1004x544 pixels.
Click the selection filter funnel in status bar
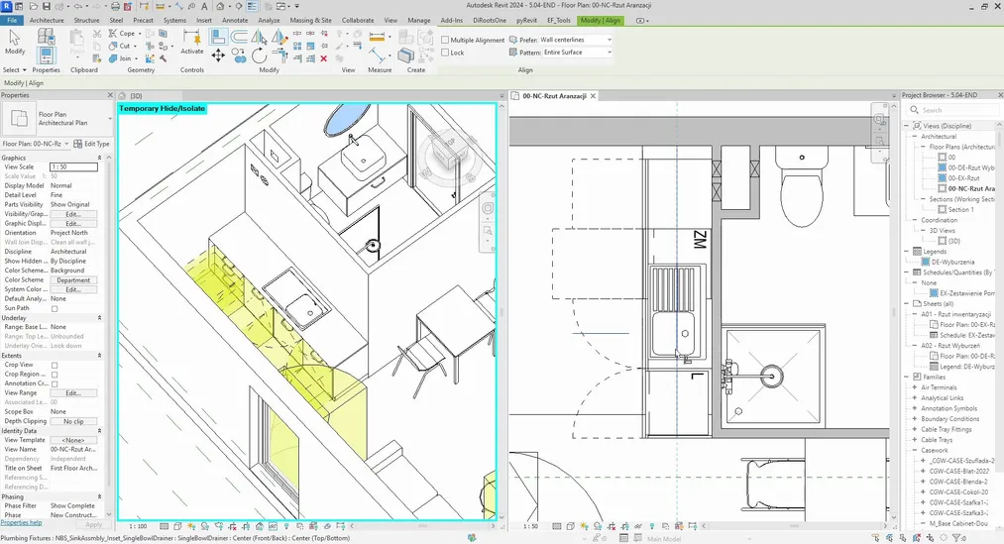click(956, 538)
